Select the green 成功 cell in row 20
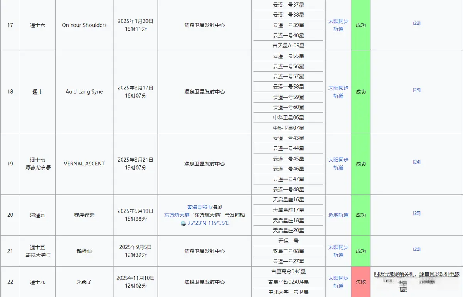Viewport: 463px width, 297px height. pos(361,215)
